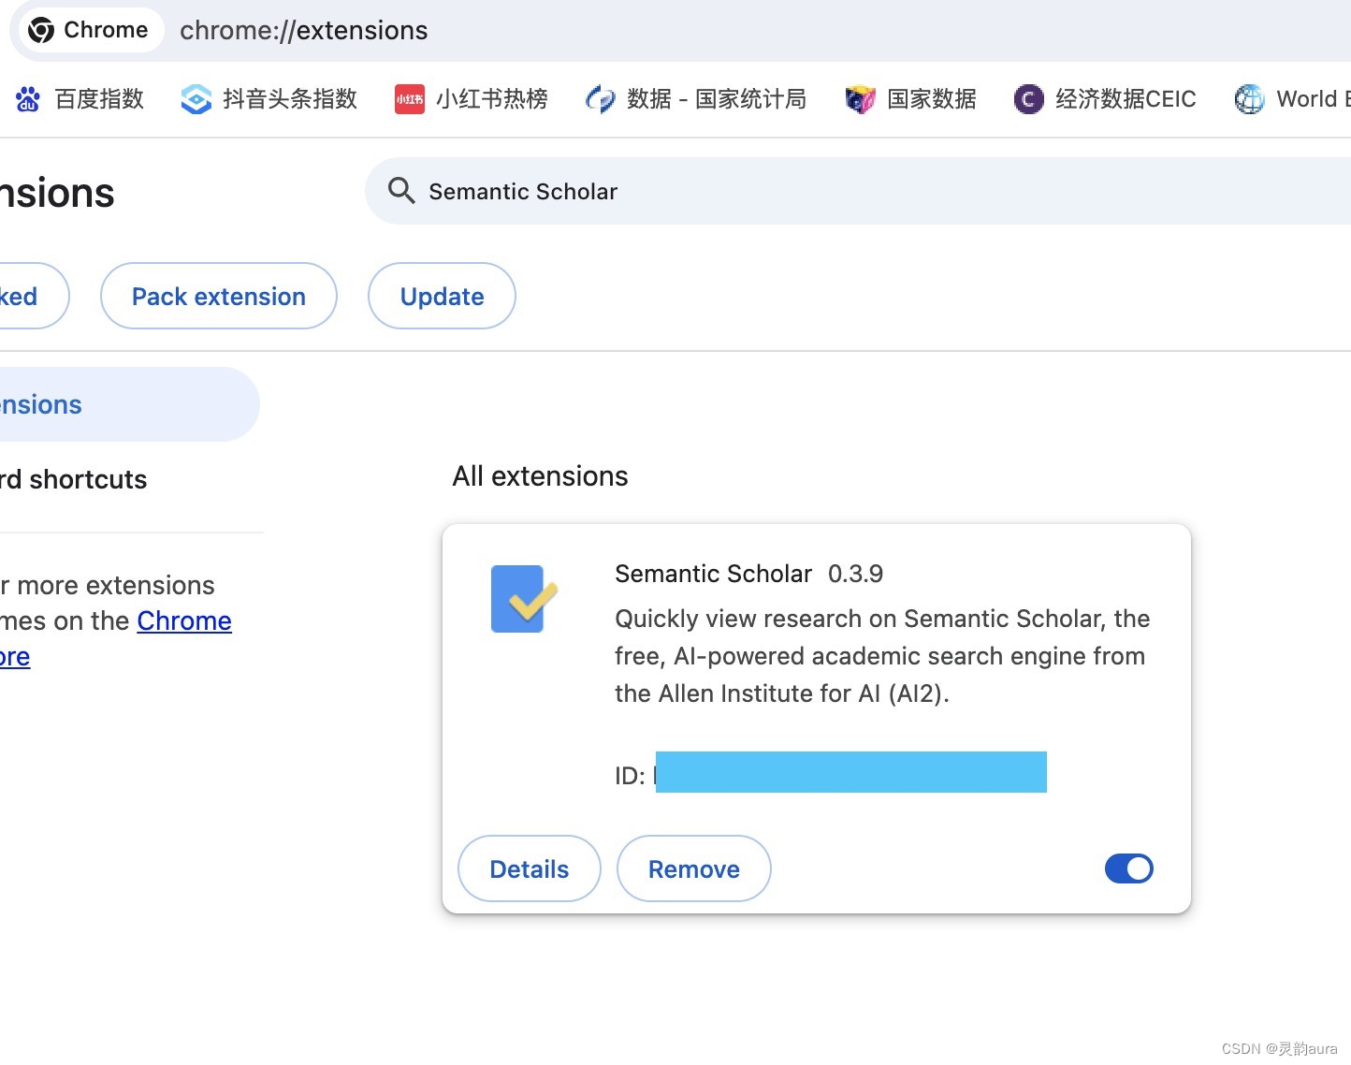Follow the Chrome Web Store link
This screenshot has width=1351, height=1065.
click(x=183, y=621)
